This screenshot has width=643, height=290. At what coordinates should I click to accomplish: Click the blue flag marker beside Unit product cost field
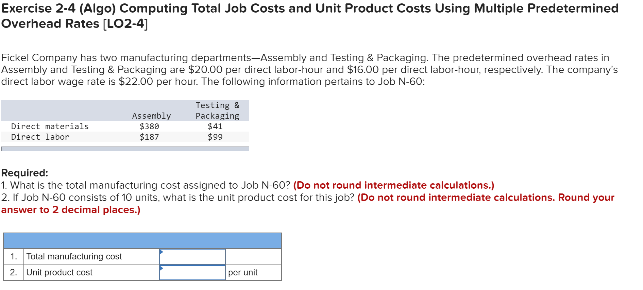click(x=161, y=268)
